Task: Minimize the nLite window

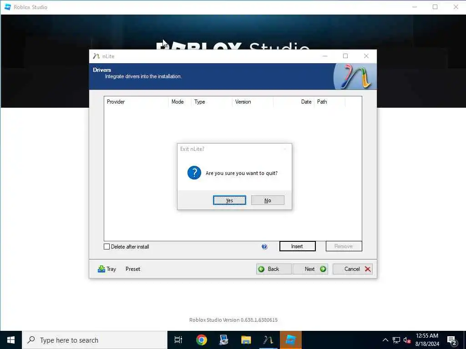Action: pyautogui.click(x=325, y=56)
